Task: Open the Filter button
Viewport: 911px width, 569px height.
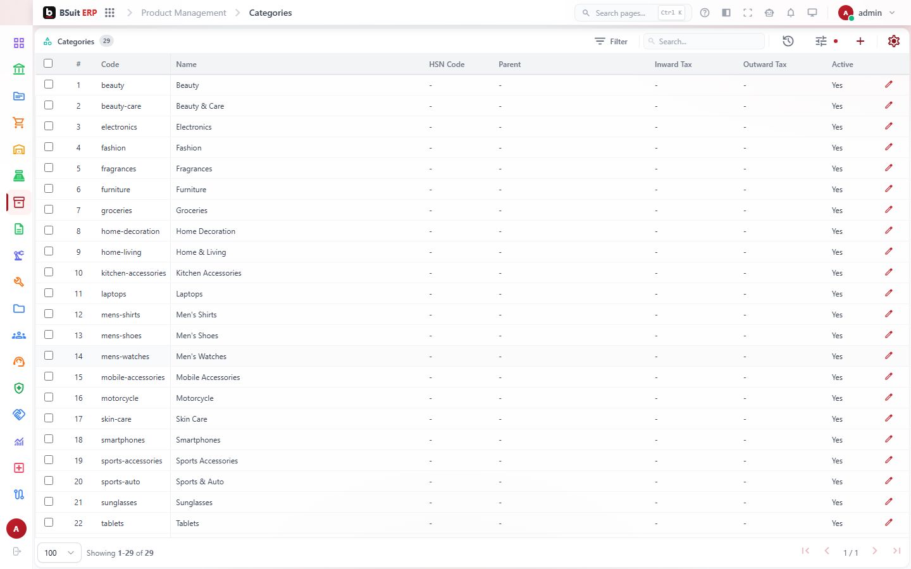Action: 611,41
